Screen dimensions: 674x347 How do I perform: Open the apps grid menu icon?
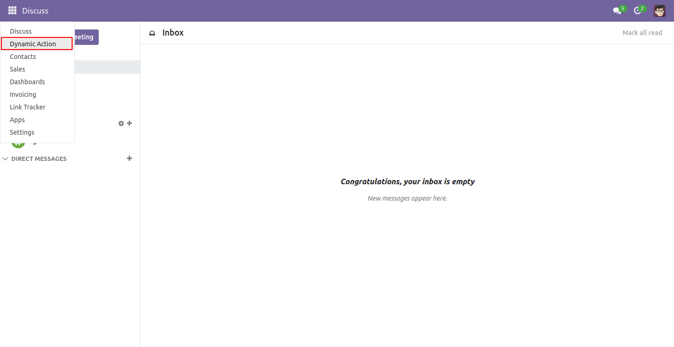[12, 10]
